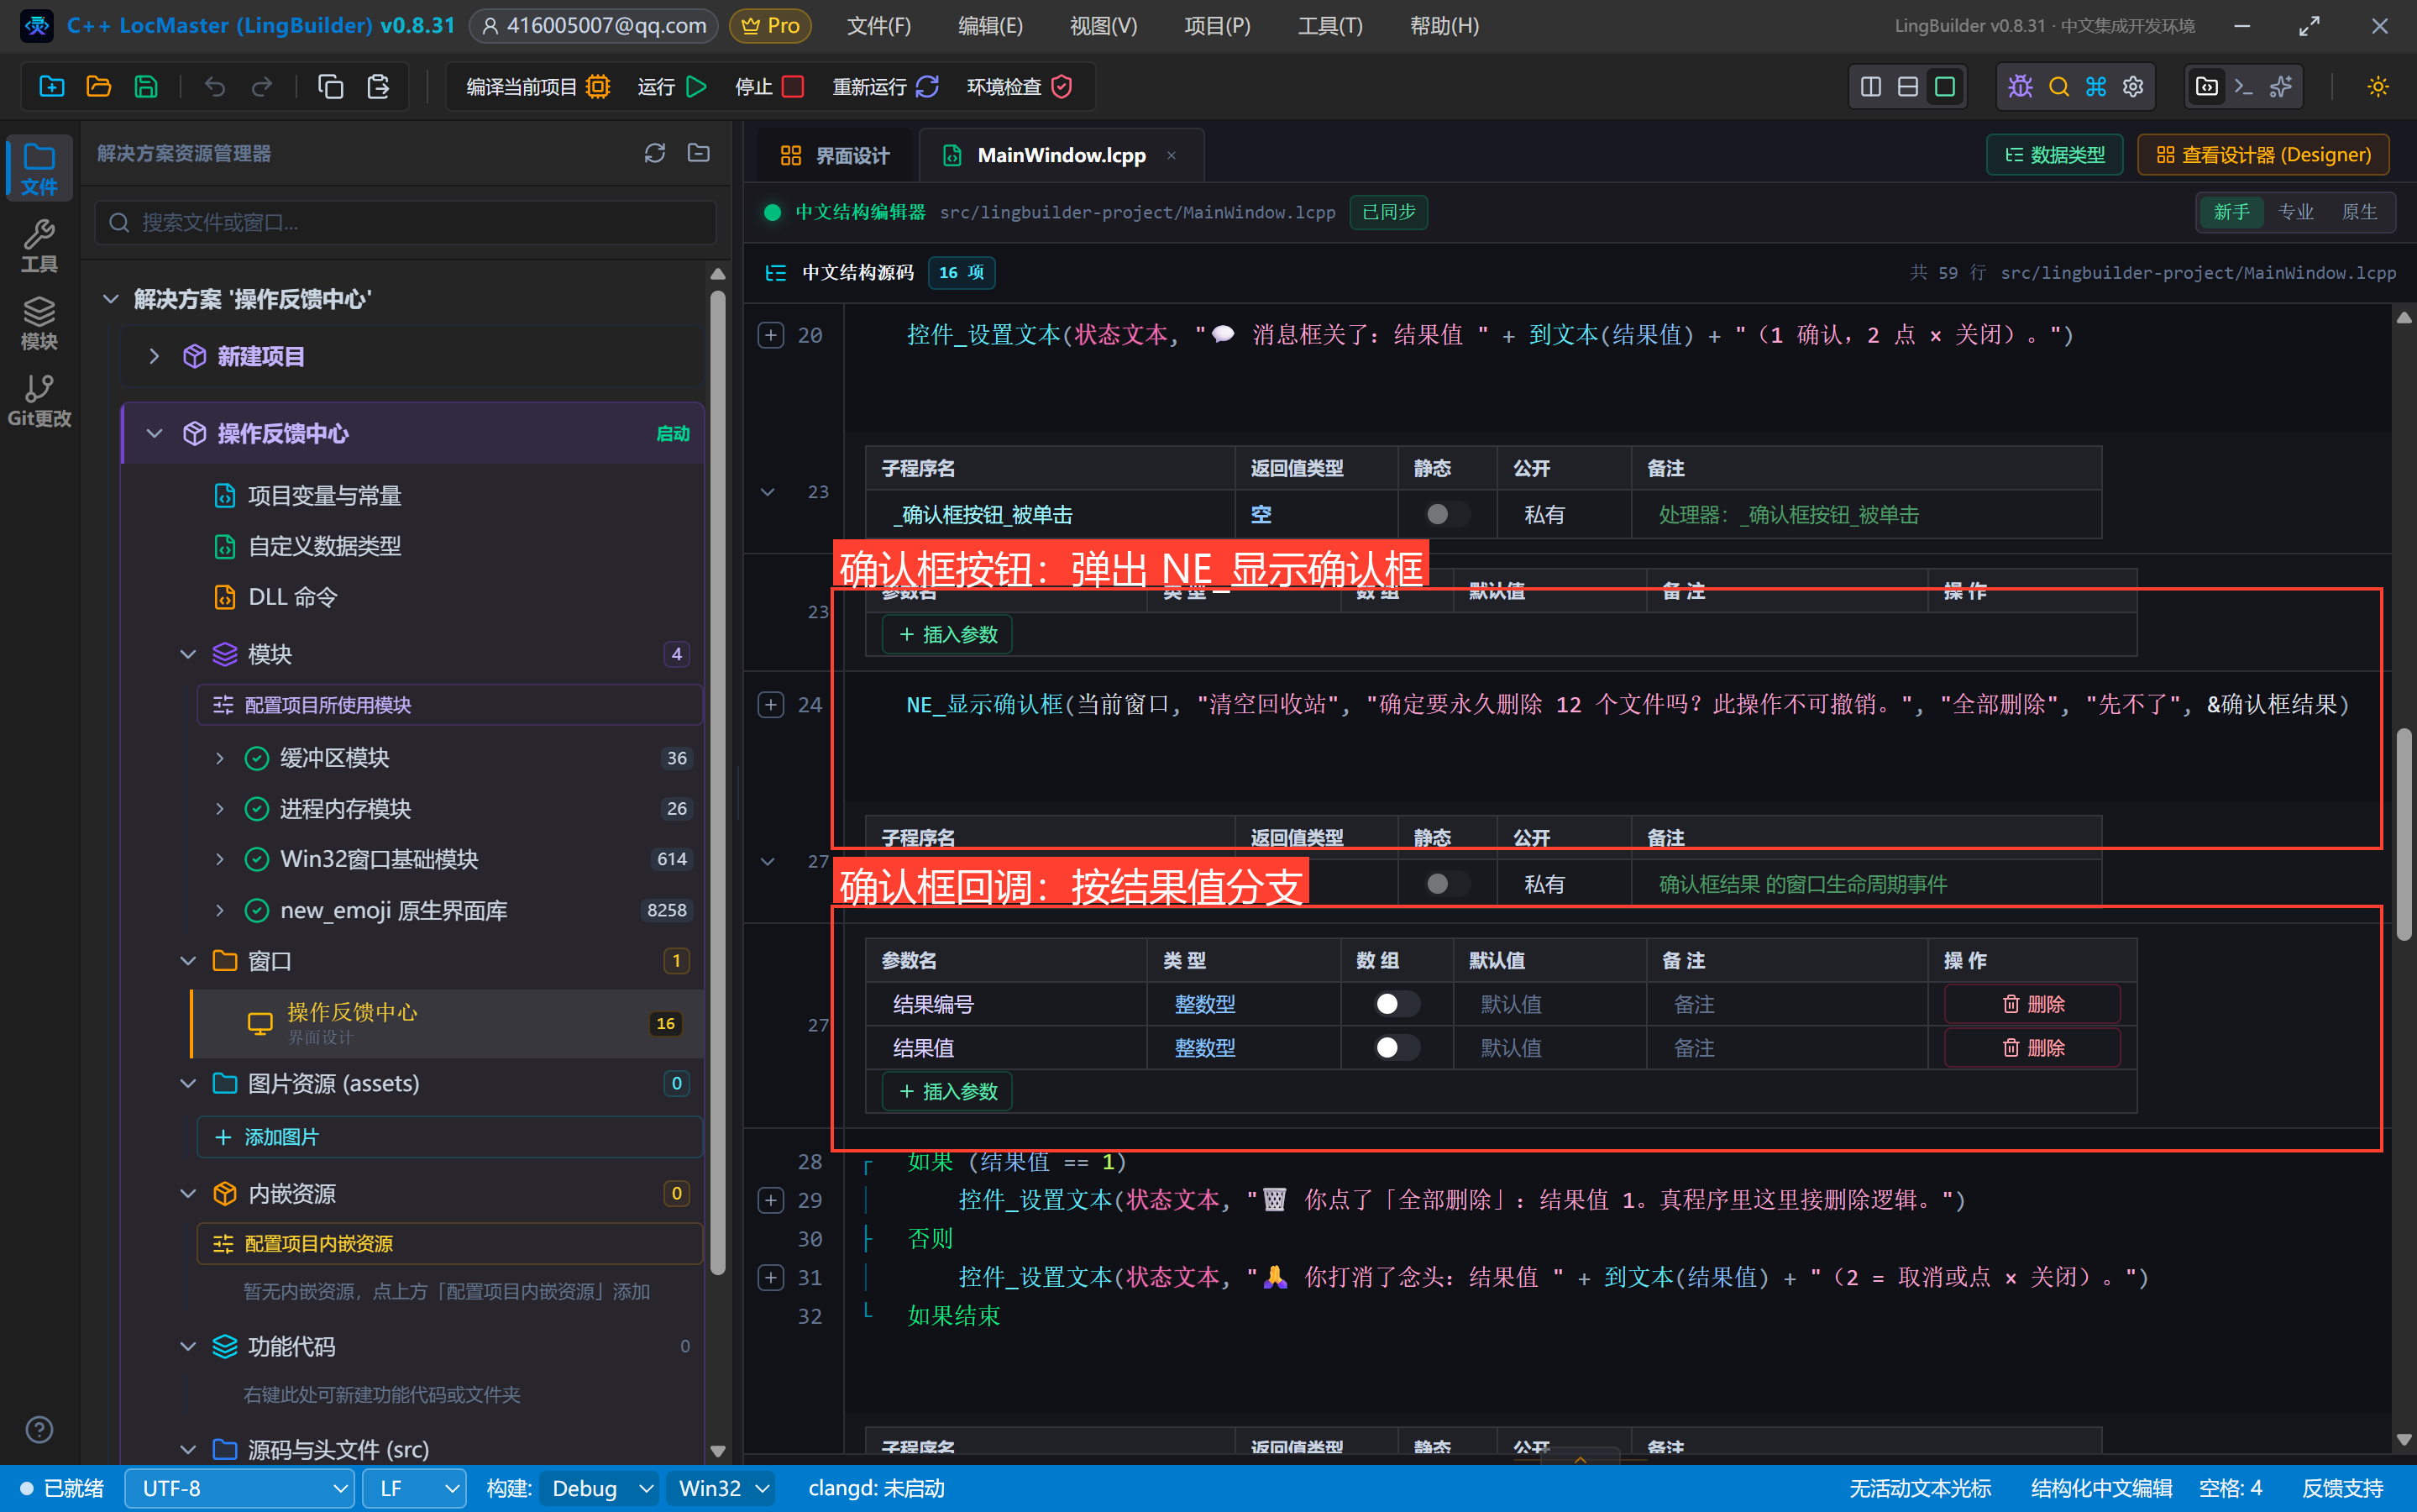Screen dimensions: 2417x1512
Task: Click the 搜索文件或窗口 search field
Action: [x=406, y=222]
